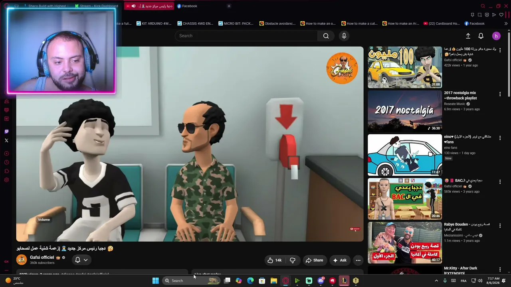Open the YouTube upload/create icon
511x287 pixels.
[x=468, y=36]
